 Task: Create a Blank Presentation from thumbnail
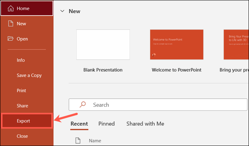[103, 45]
